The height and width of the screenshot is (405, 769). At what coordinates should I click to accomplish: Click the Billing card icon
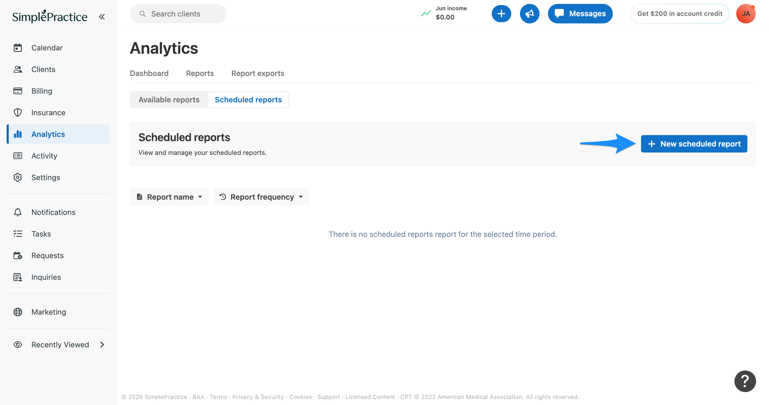point(18,91)
